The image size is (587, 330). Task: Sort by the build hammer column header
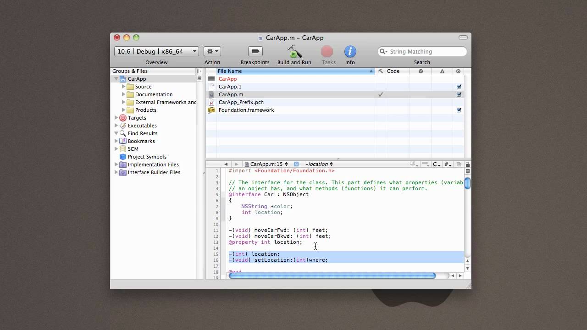click(x=380, y=71)
